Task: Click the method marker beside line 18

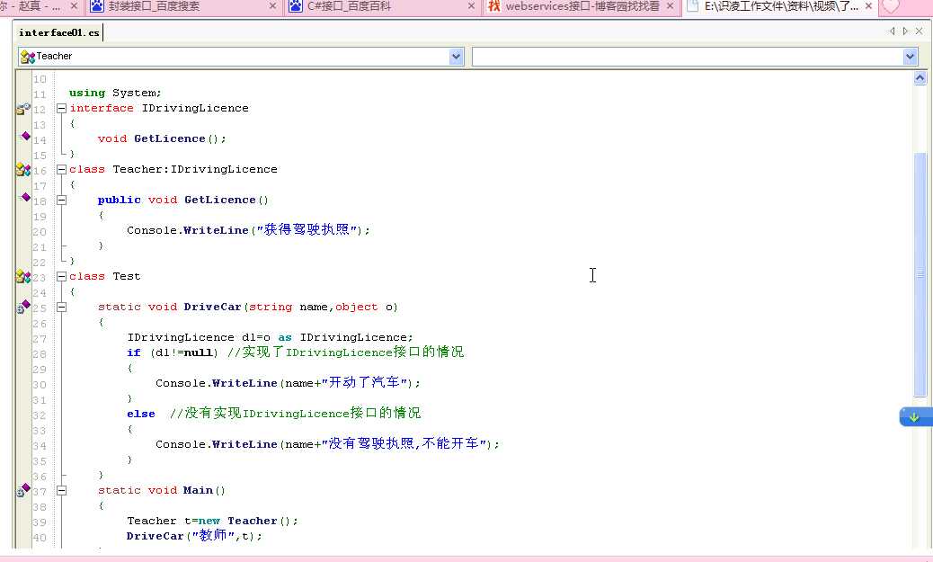Action: click(25, 197)
